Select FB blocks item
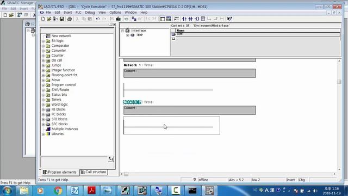 58,109
